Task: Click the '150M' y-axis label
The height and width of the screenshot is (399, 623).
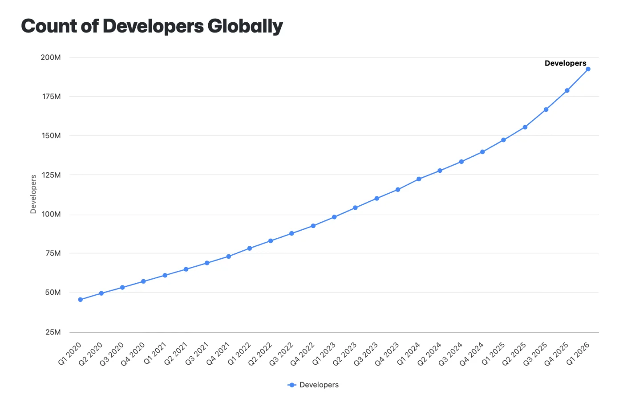Action: 51,136
